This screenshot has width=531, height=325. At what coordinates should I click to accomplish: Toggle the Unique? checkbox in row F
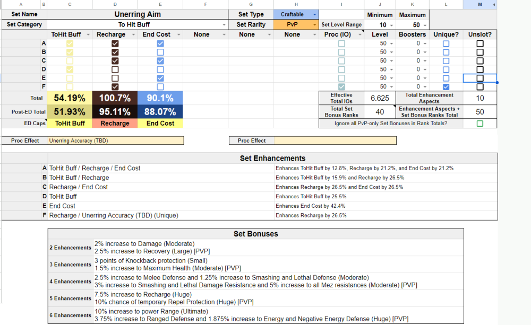[x=446, y=87]
